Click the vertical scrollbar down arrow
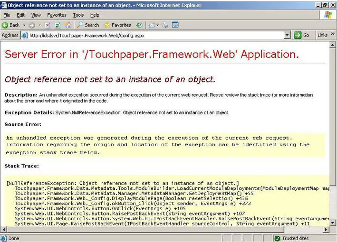This screenshot has height=242, width=337. [332, 223]
